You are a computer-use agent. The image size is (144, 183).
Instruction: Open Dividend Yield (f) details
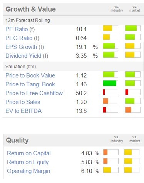(x=27, y=56)
